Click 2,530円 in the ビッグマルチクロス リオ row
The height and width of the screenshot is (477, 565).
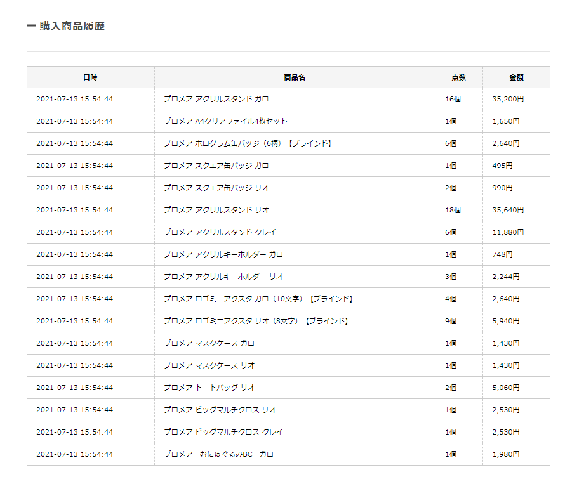(506, 410)
